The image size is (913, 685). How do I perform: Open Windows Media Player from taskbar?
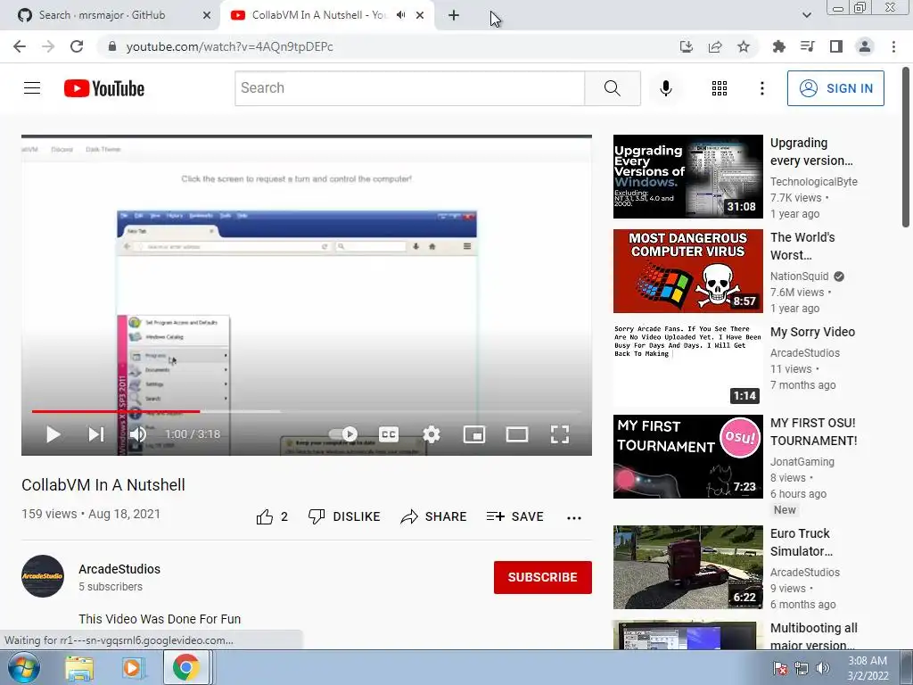pos(134,668)
